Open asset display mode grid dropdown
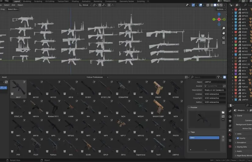 (186, 77)
